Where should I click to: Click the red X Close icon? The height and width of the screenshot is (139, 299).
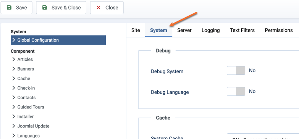[x=99, y=8]
